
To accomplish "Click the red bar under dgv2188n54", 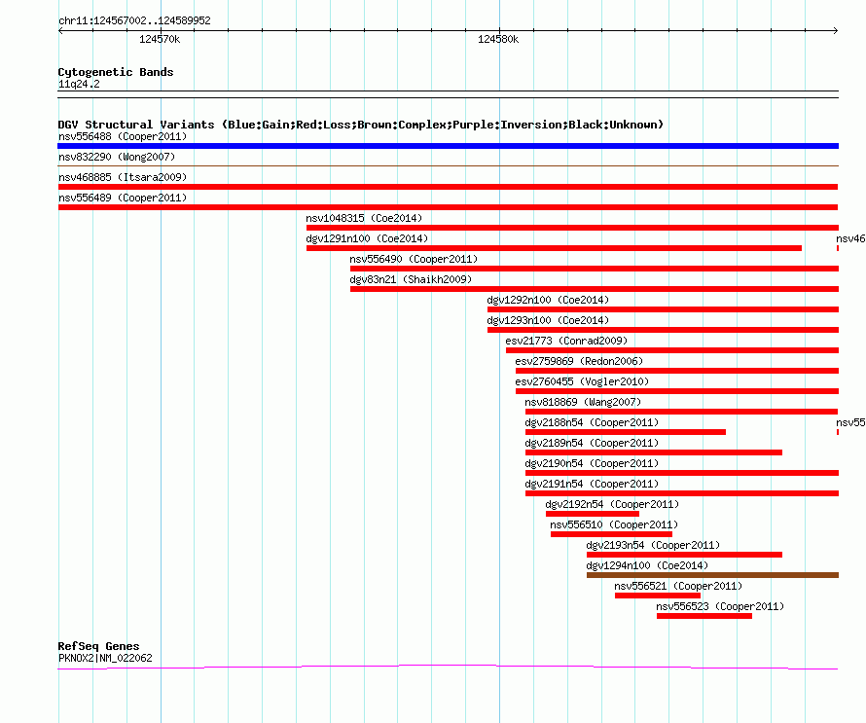I will [x=626, y=432].
